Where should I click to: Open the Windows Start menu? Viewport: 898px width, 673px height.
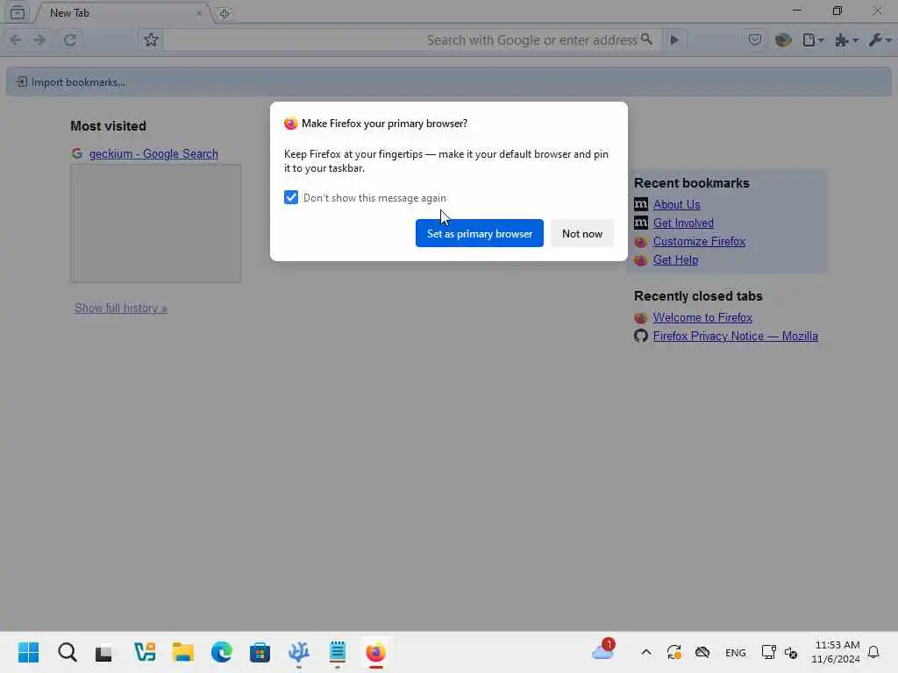pos(28,652)
